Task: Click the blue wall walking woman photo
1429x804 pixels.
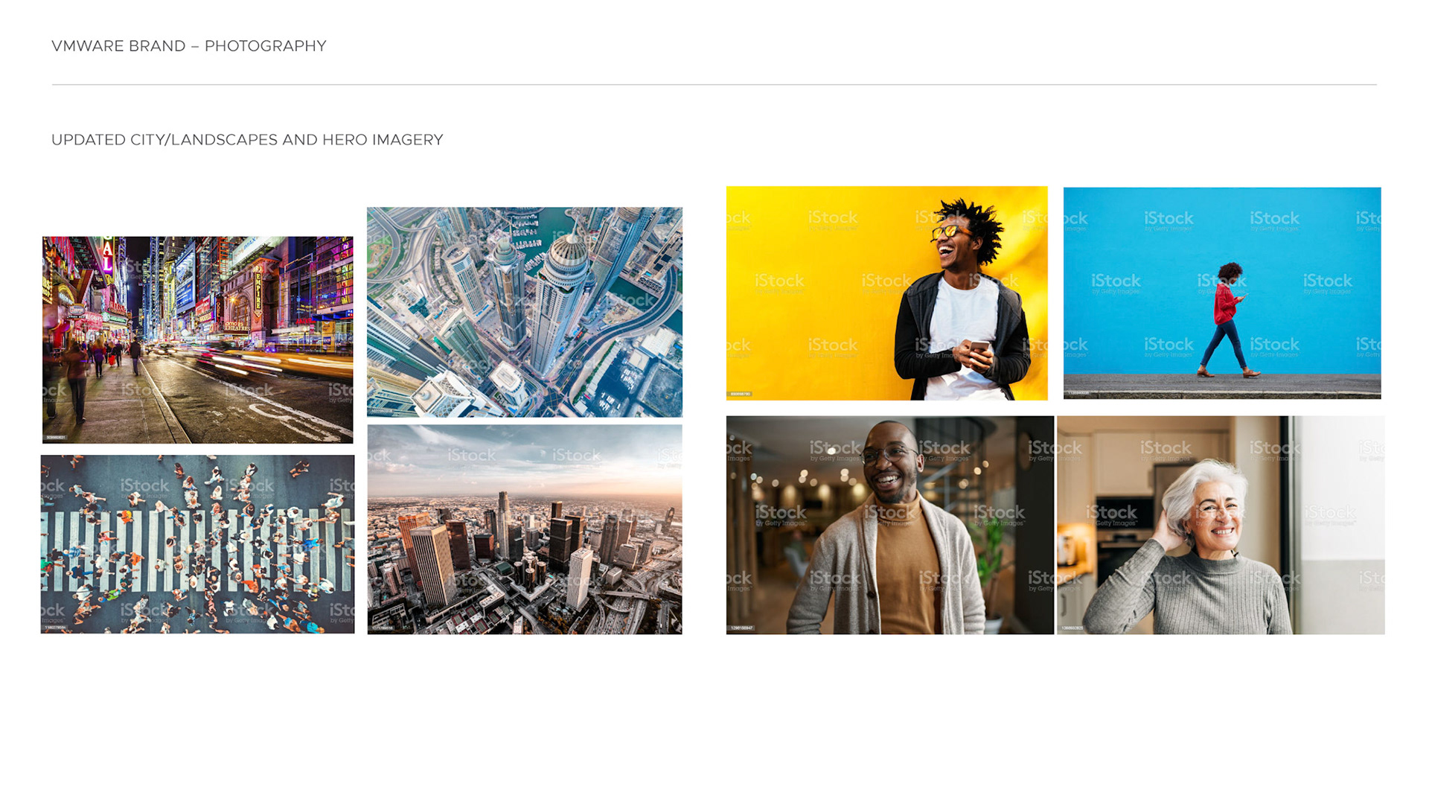Action: coord(1221,293)
